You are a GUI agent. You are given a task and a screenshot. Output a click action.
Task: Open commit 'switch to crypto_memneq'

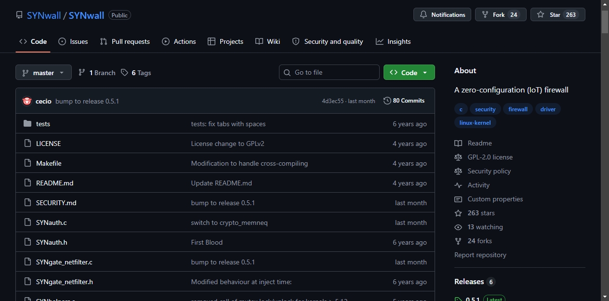point(229,222)
